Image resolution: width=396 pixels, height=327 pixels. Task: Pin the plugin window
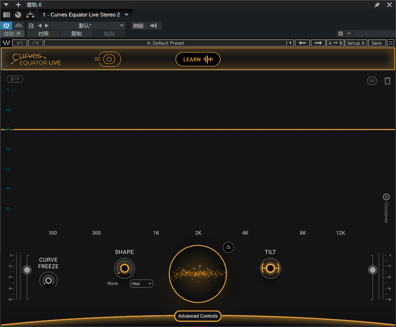377,5
